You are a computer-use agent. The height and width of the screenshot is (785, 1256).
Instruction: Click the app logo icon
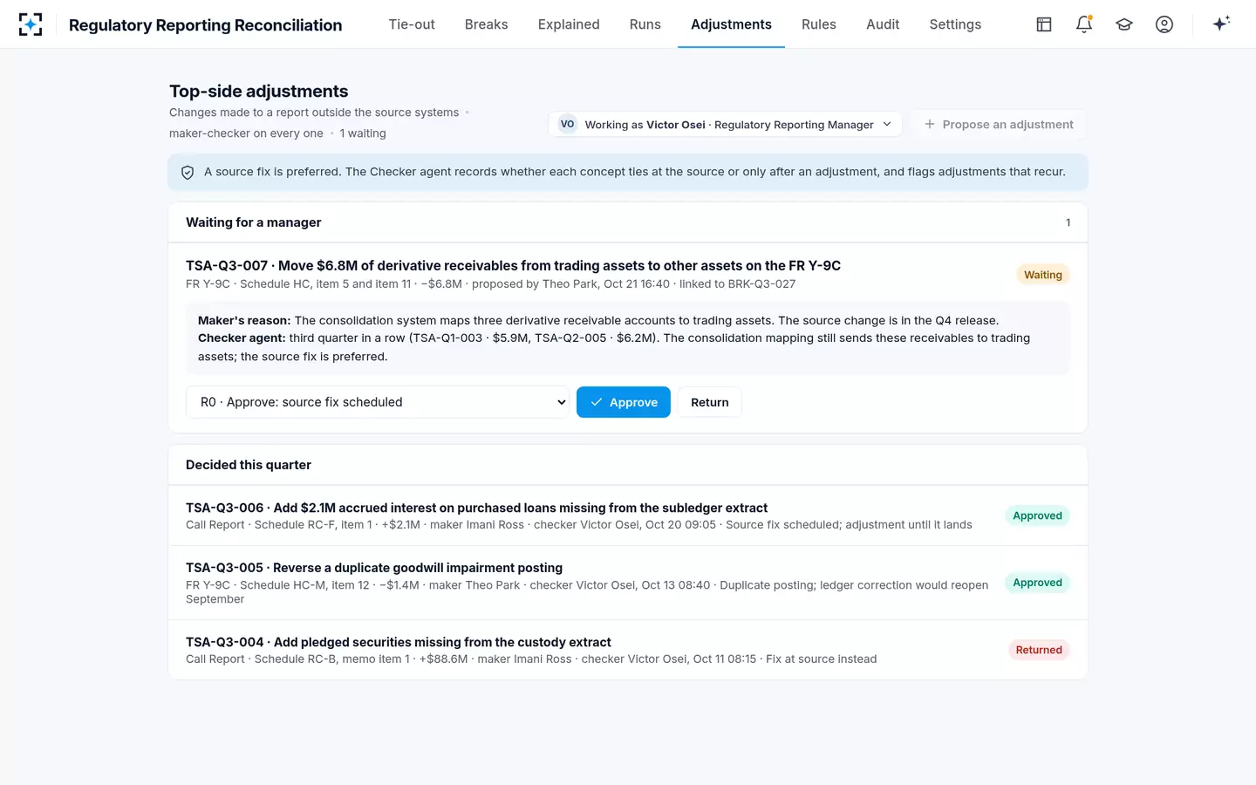31,24
